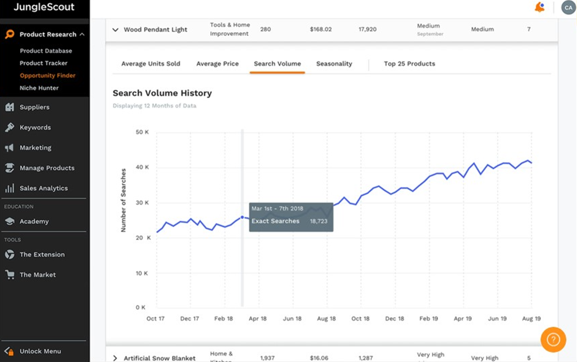
Task: Open the CA user avatar
Action: 568,7
